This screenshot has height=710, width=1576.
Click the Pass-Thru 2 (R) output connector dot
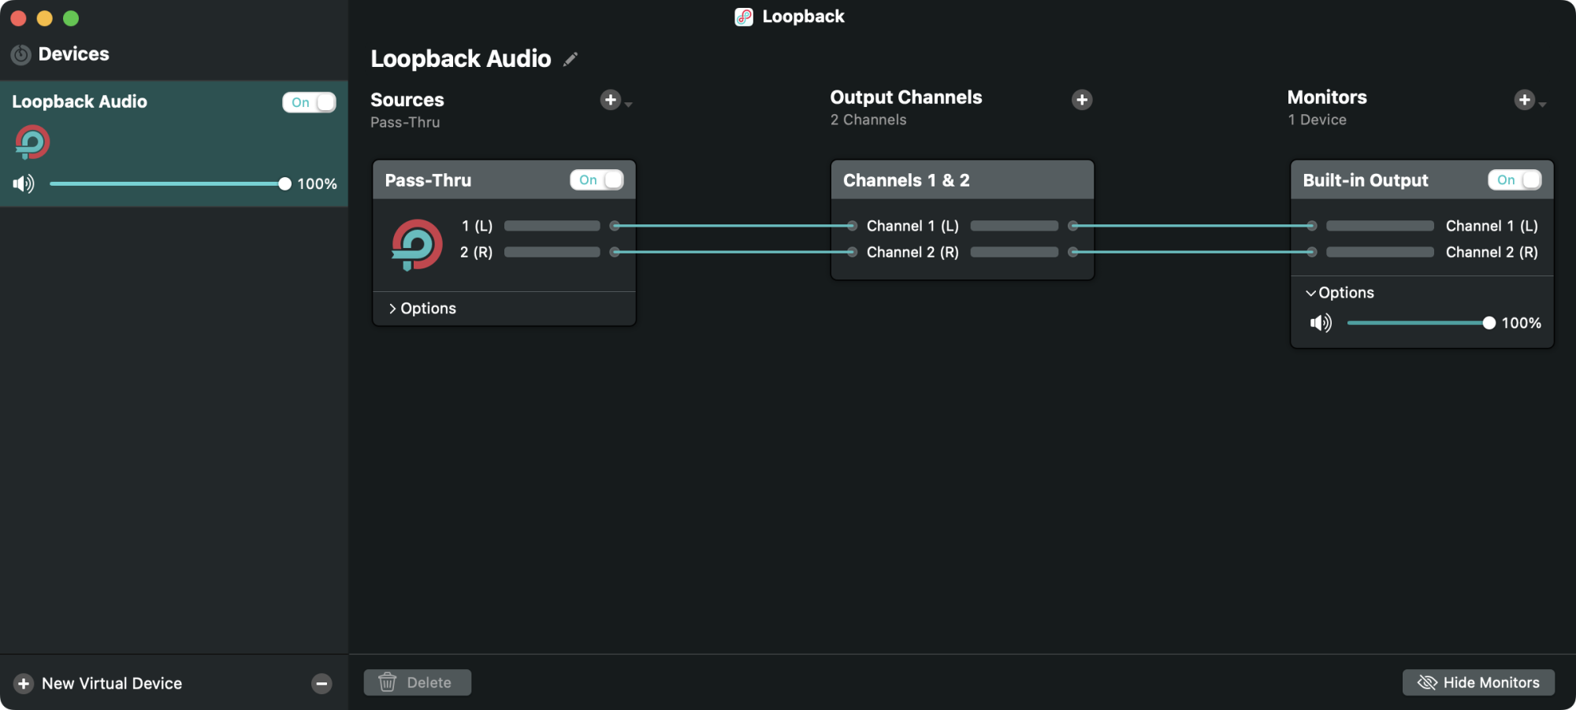tap(615, 252)
